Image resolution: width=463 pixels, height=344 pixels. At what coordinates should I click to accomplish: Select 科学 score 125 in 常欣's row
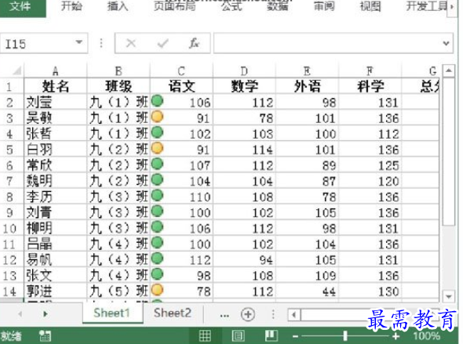pos(370,165)
